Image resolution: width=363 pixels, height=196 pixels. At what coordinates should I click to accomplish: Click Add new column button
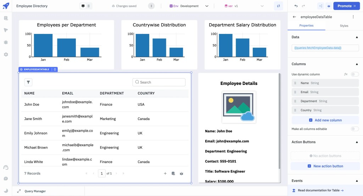(x=325, y=120)
